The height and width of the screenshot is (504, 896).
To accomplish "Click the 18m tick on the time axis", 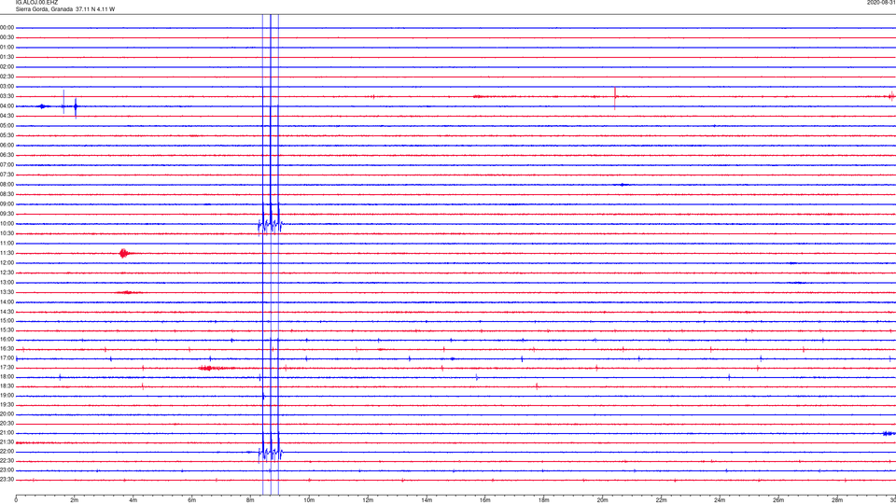I will point(544,500).
